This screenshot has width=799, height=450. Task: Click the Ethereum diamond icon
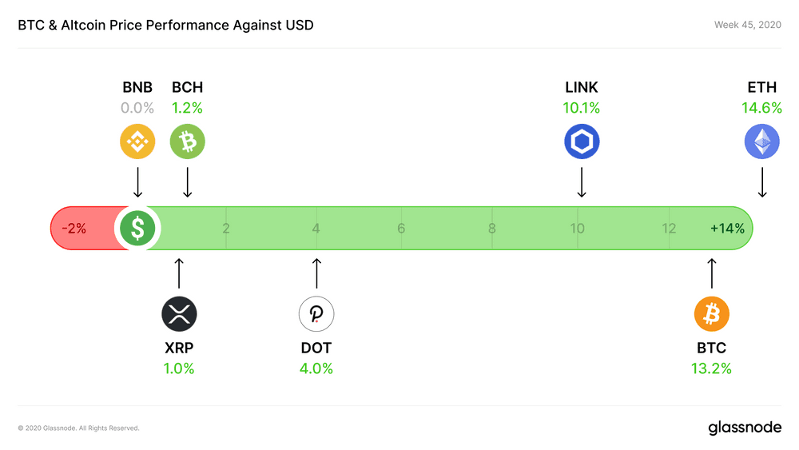pos(761,141)
